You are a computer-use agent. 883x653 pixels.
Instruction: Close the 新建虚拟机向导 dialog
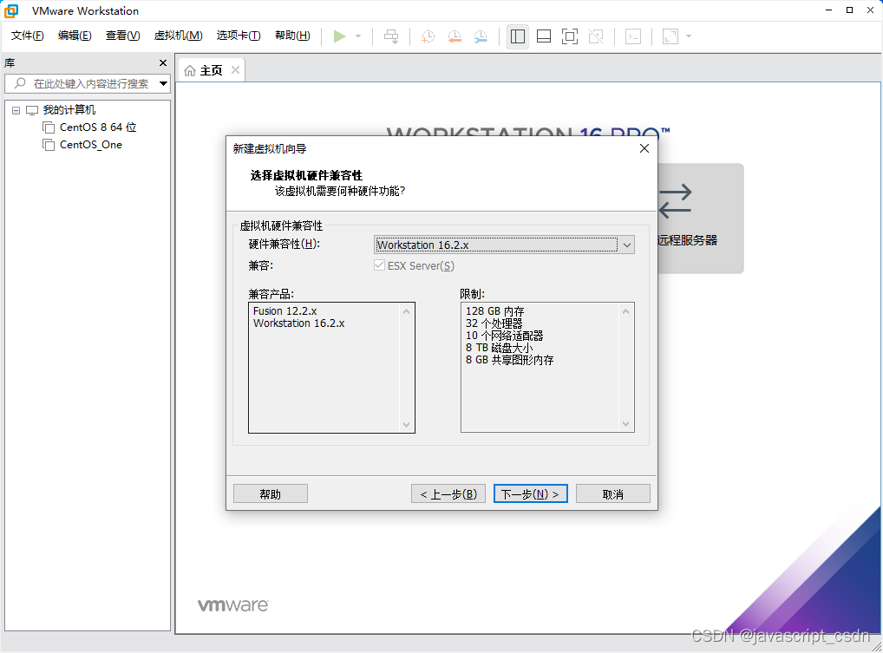tap(644, 148)
